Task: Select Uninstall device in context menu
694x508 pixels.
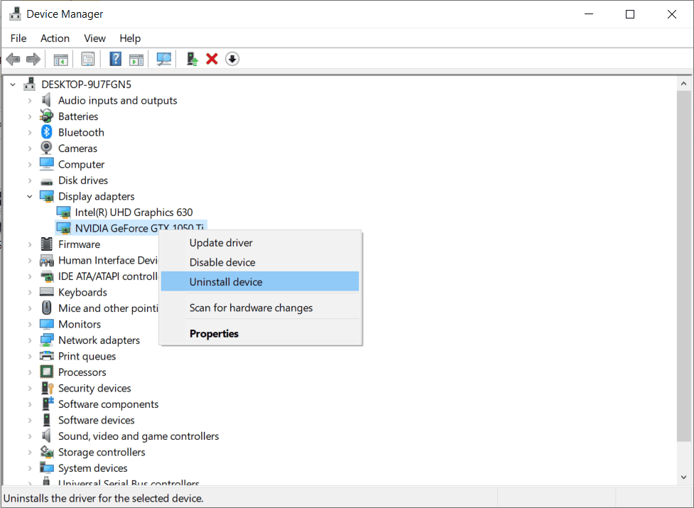Action: pos(260,281)
